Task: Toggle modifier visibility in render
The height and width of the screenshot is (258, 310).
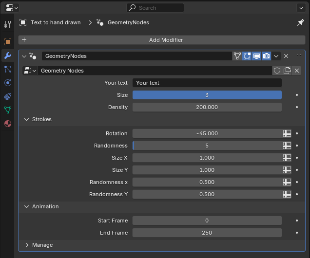Action: [266, 56]
